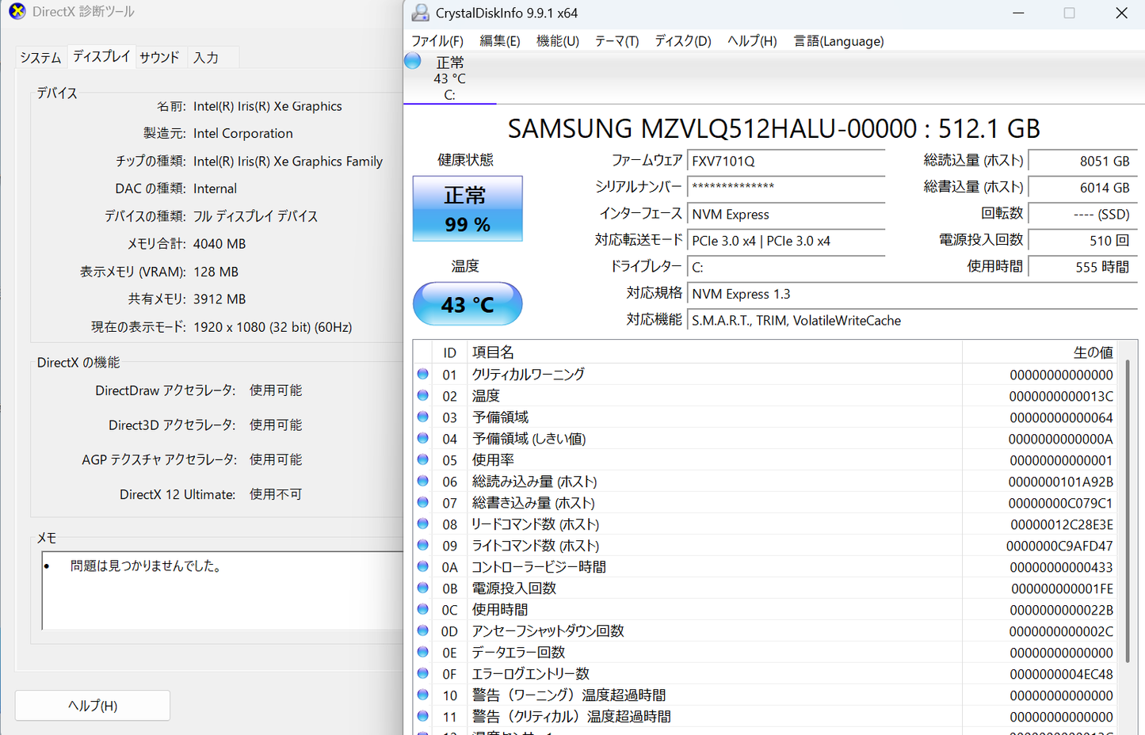Select SMART row 08 リードコマンド数 (ホスト)

click(767, 524)
